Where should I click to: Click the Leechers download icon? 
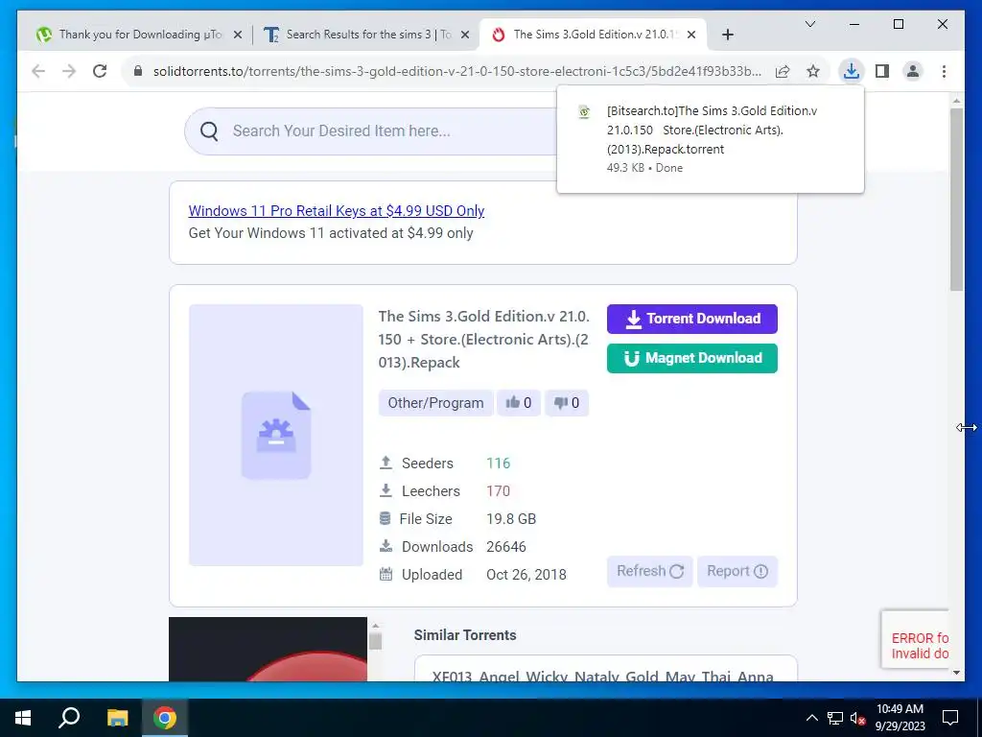pos(386,490)
